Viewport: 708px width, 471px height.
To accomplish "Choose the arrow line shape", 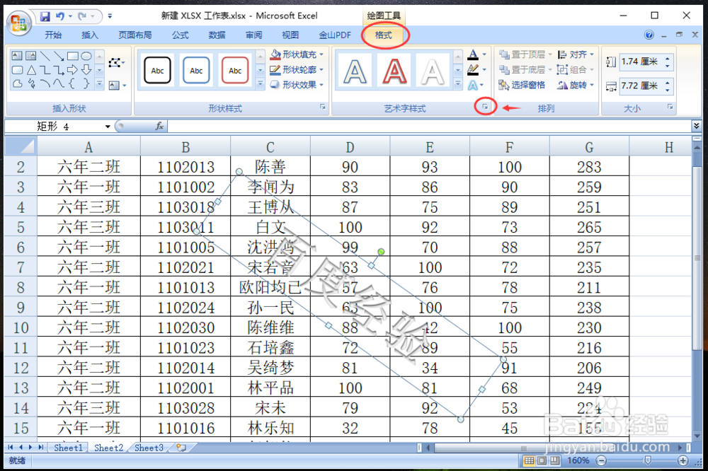I will tap(59, 56).
